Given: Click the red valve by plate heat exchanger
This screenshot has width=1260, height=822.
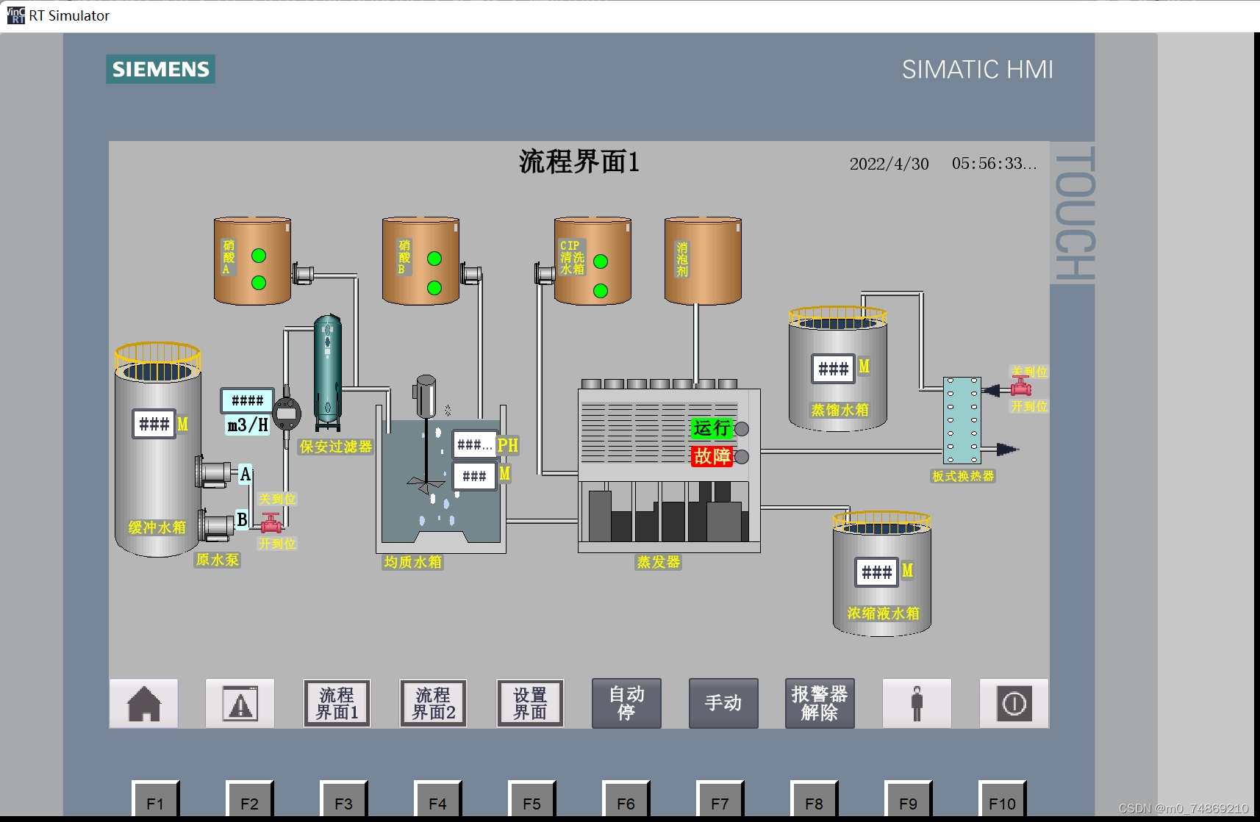Looking at the screenshot, I should (x=1020, y=386).
